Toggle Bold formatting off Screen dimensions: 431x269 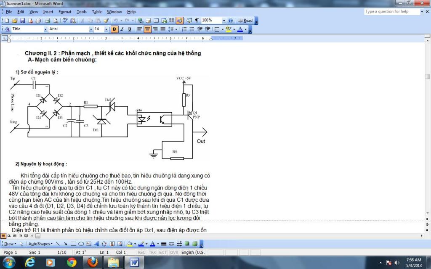pos(114,29)
